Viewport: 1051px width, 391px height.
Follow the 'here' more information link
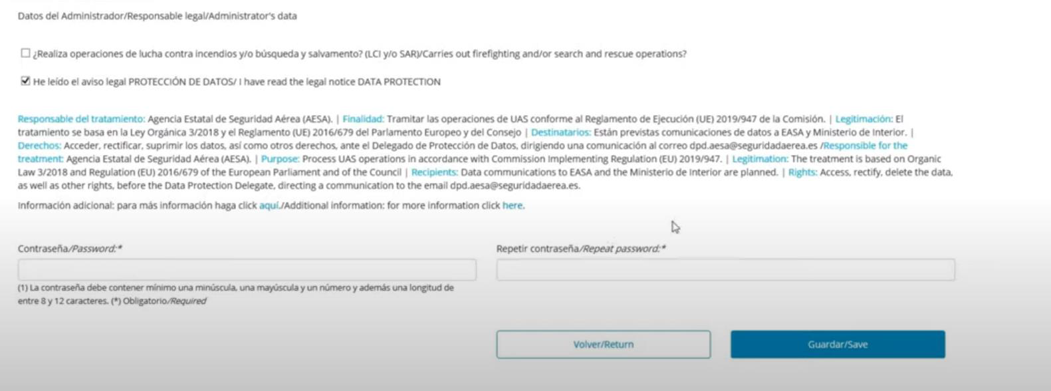[512, 205]
